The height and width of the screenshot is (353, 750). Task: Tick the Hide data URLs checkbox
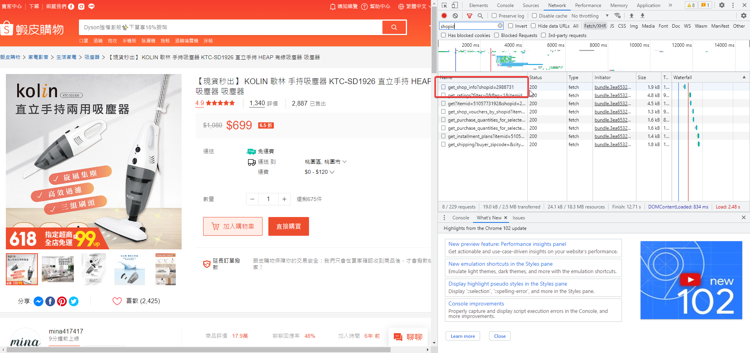[x=533, y=26]
